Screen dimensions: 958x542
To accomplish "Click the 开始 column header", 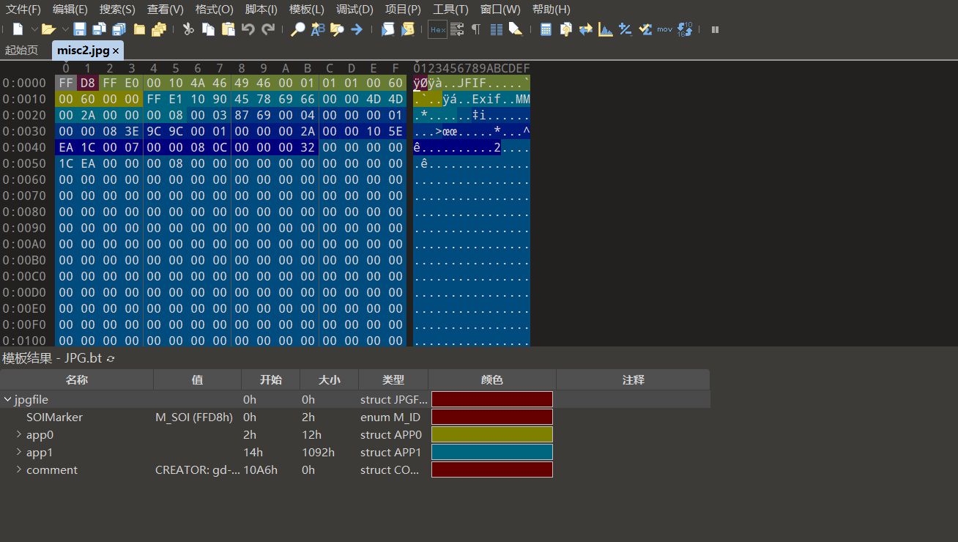I will click(x=271, y=379).
